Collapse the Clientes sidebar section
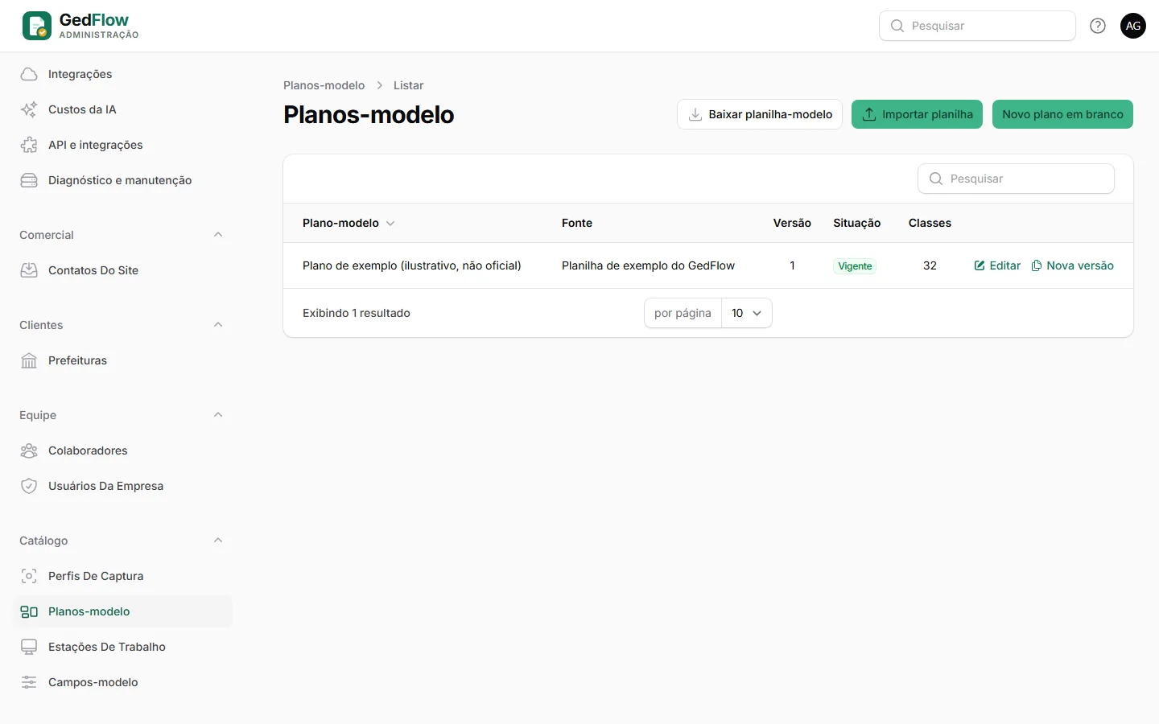1159x724 pixels. [218, 325]
